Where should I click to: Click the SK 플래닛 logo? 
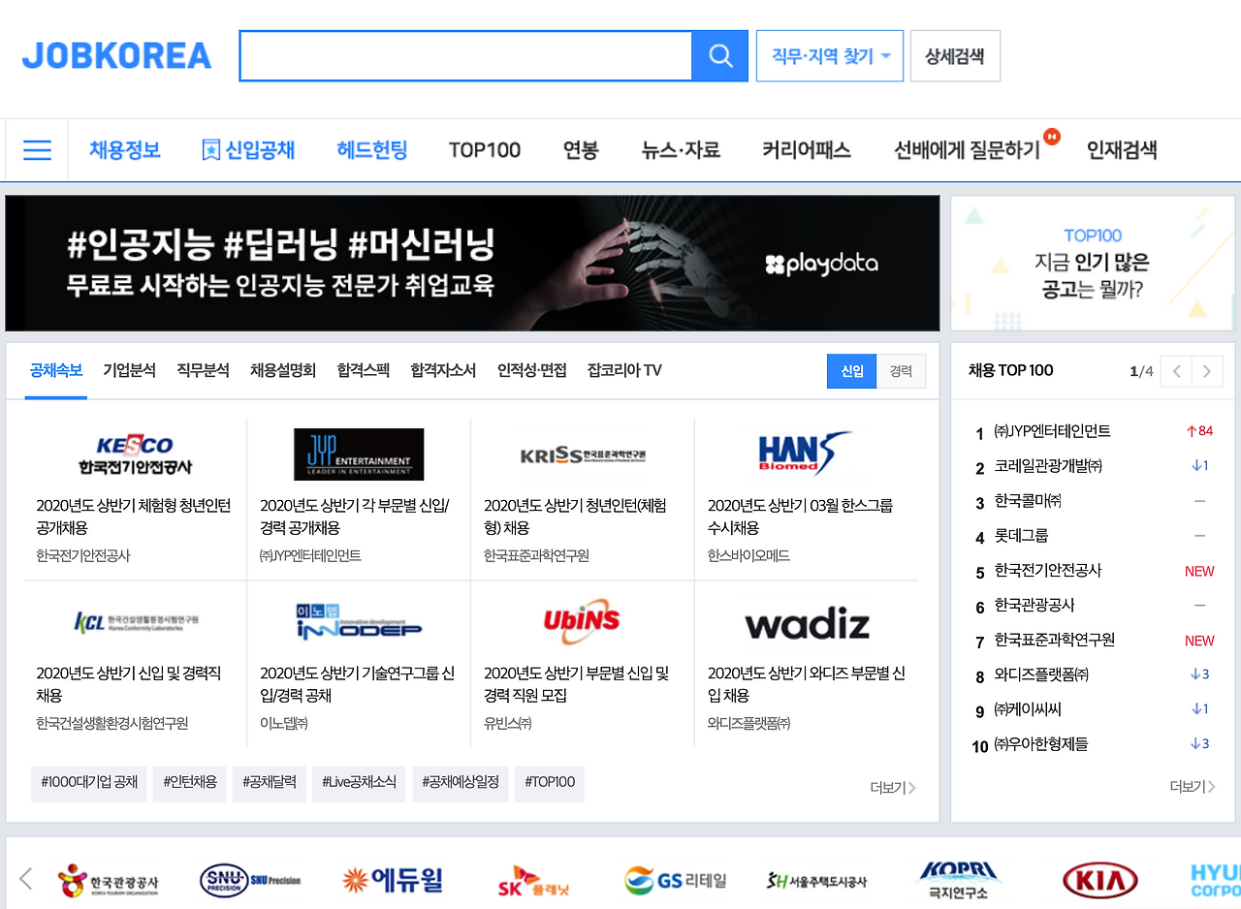[x=534, y=881]
